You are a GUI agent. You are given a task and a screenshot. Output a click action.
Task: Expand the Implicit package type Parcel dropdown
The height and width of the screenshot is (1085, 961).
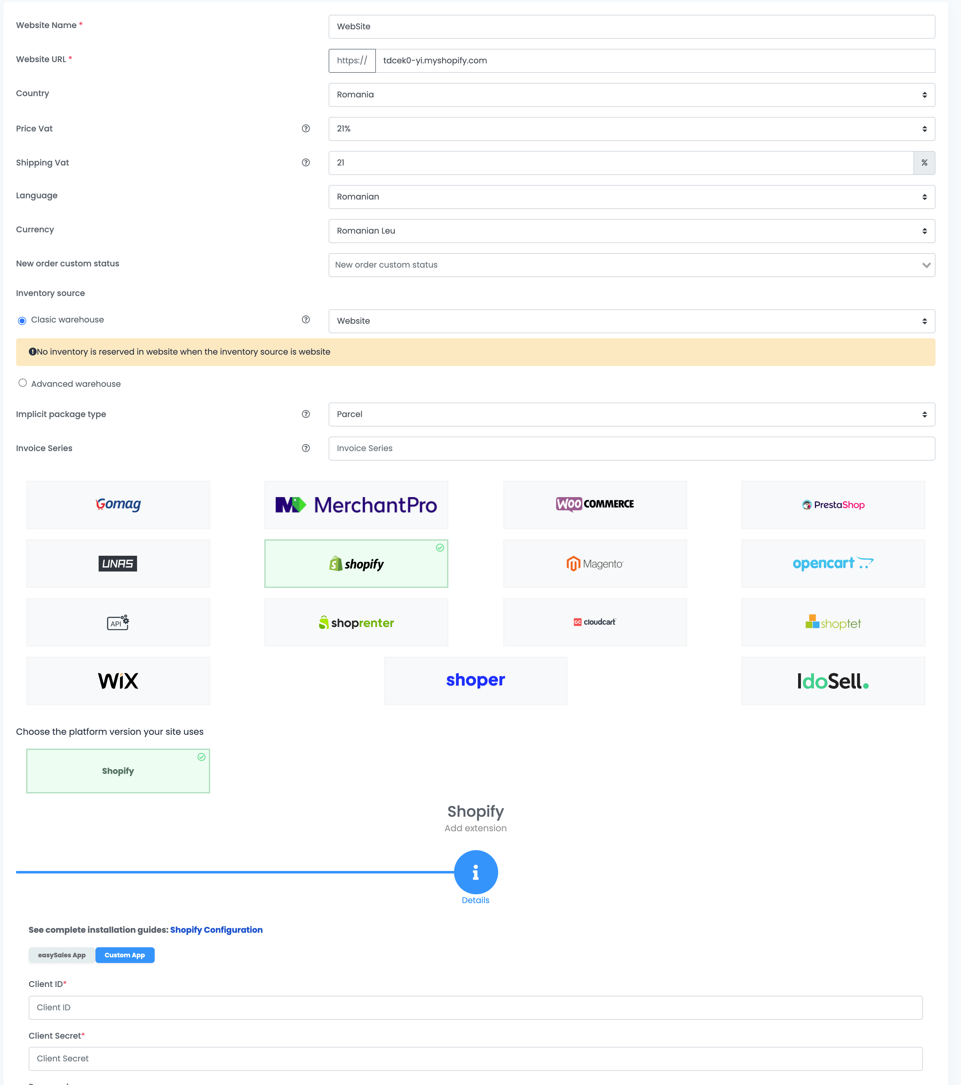pyautogui.click(x=631, y=415)
